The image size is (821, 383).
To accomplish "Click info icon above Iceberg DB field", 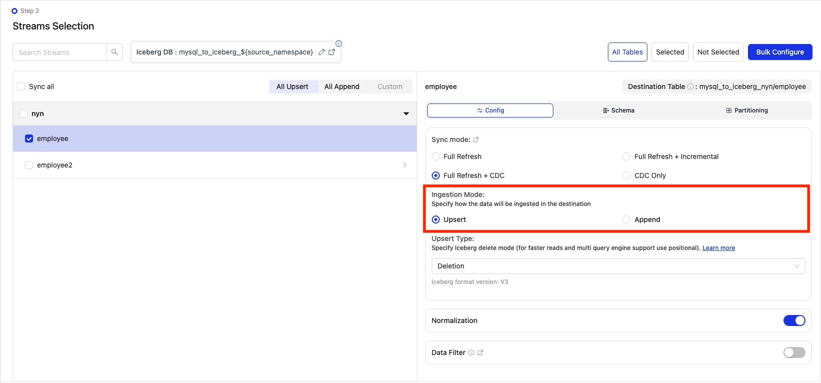I will [339, 43].
